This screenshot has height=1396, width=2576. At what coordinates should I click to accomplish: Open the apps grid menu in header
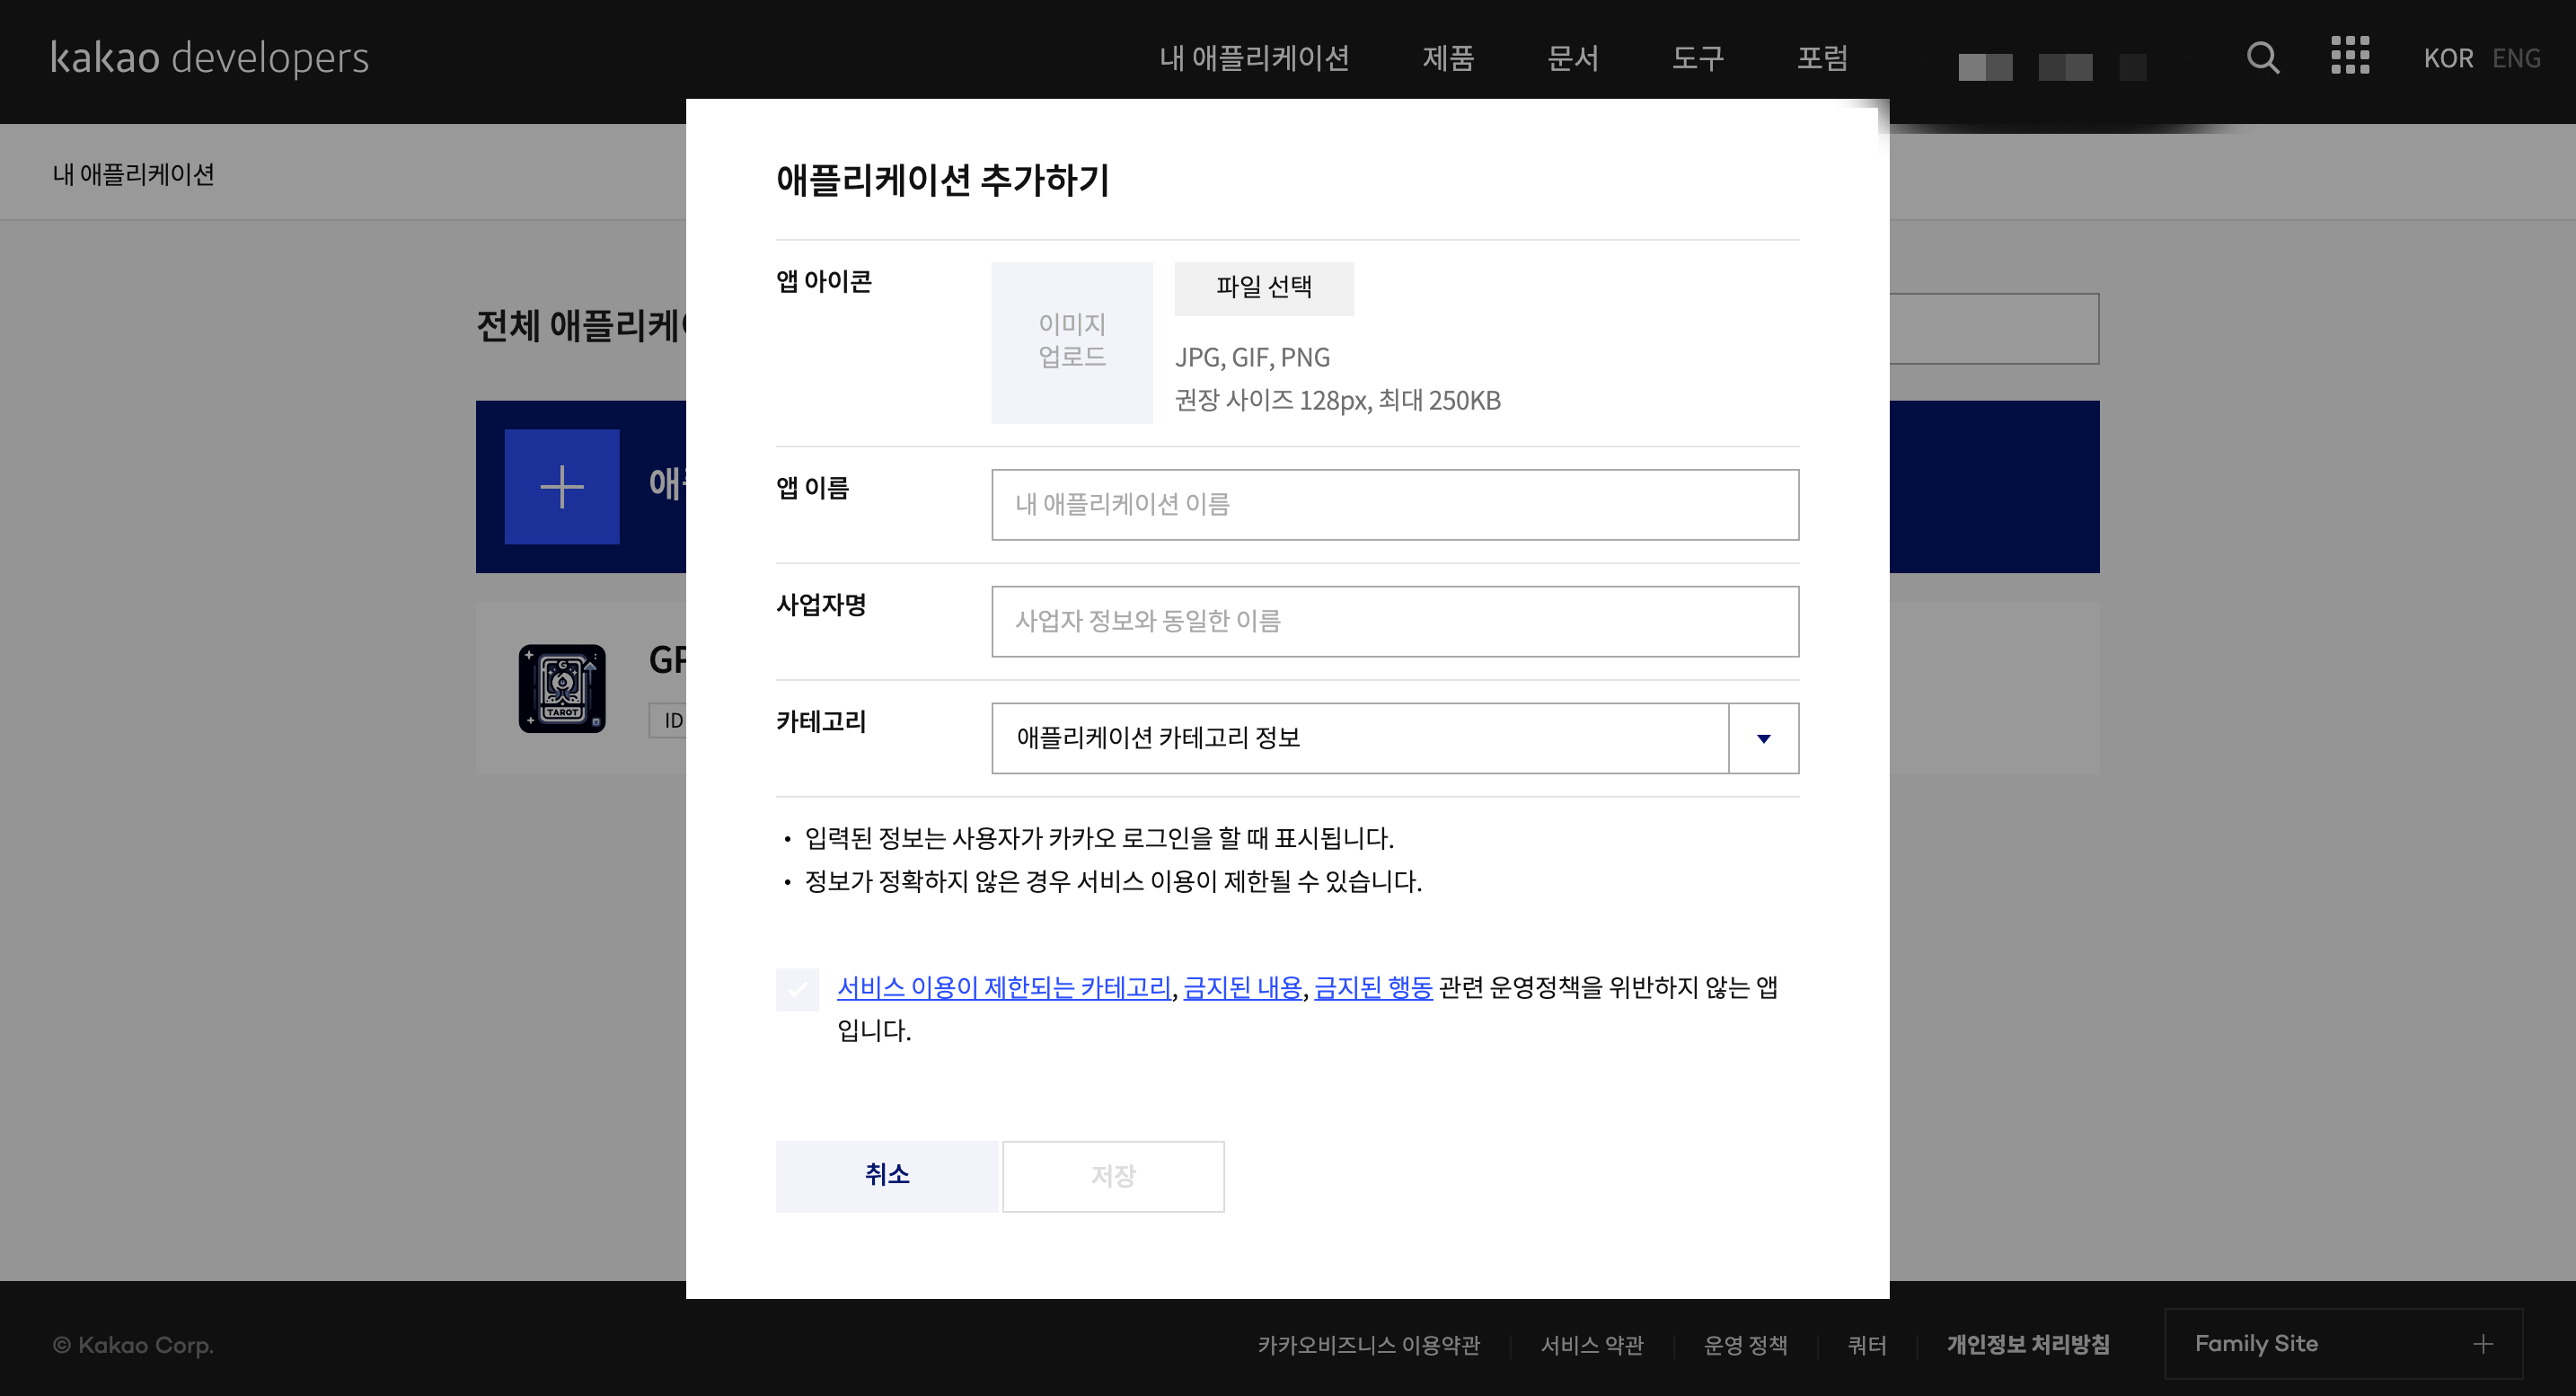(2350, 58)
